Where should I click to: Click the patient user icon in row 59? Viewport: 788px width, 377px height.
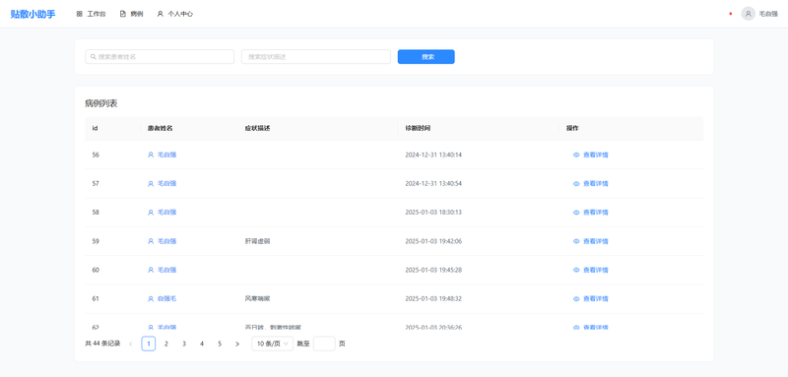pos(151,241)
